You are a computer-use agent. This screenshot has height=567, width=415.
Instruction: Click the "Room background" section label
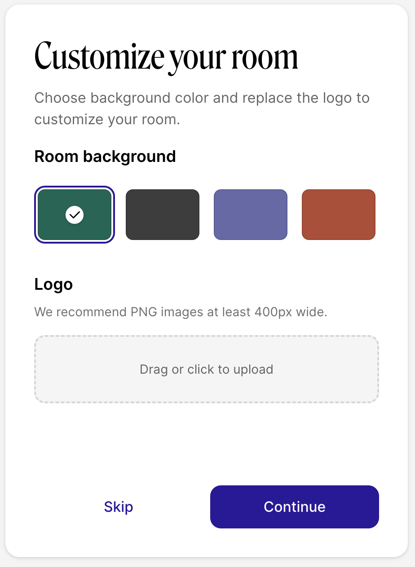coord(105,157)
